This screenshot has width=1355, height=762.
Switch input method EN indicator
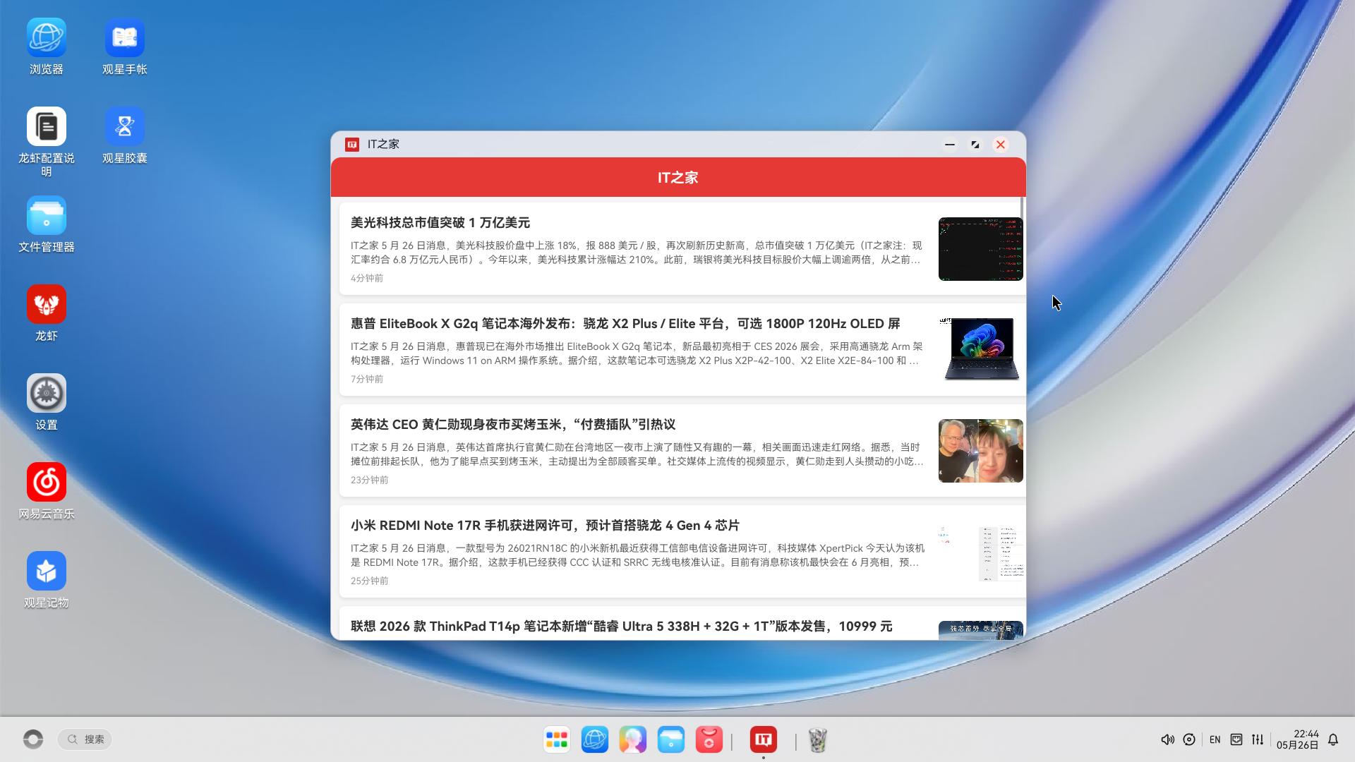[x=1215, y=739]
